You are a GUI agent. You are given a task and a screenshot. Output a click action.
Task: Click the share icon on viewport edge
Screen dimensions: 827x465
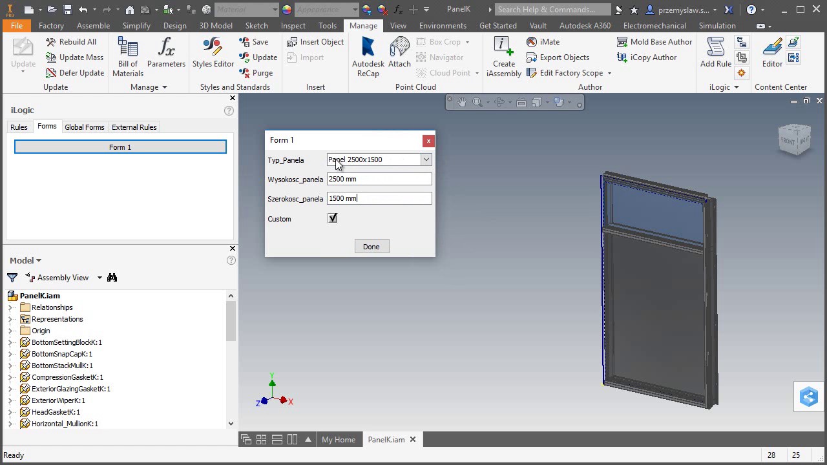tap(809, 397)
